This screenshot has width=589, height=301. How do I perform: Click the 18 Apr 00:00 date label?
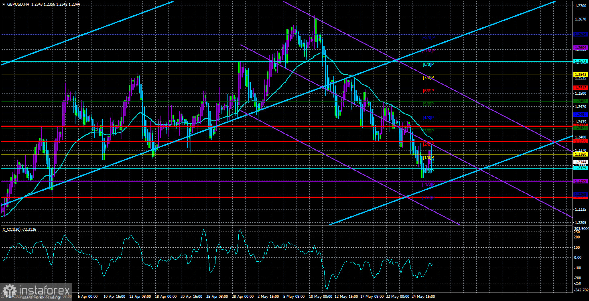point(166,297)
